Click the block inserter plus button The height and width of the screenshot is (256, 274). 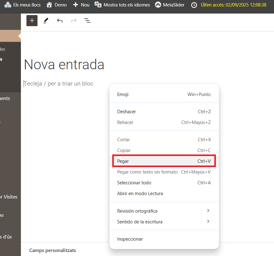click(32, 21)
